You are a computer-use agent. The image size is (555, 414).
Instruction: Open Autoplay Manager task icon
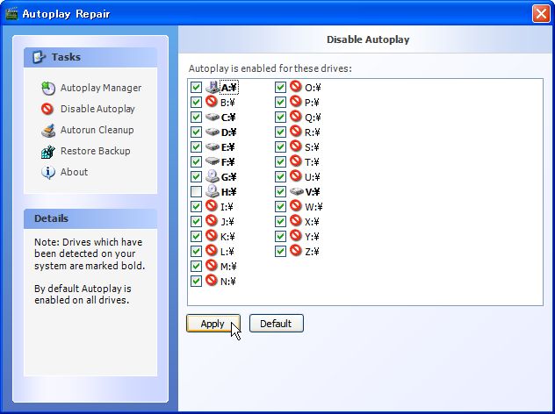tap(47, 88)
